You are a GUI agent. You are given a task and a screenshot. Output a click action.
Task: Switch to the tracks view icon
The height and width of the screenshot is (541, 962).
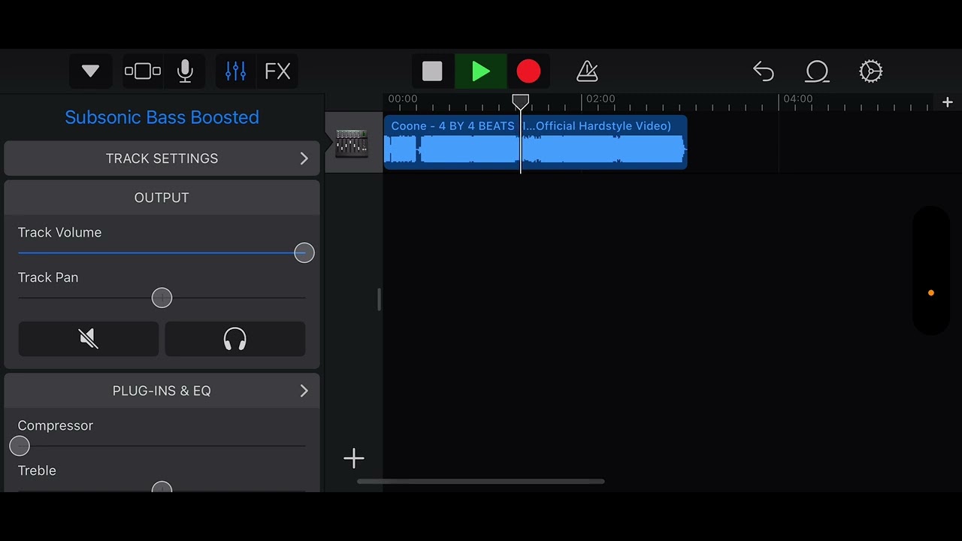click(143, 71)
